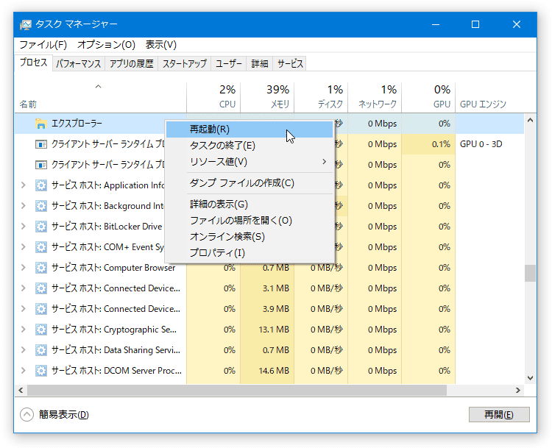Sort by the GPU percentage column header
The height and width of the screenshot is (448, 552).
pyautogui.click(x=428, y=97)
